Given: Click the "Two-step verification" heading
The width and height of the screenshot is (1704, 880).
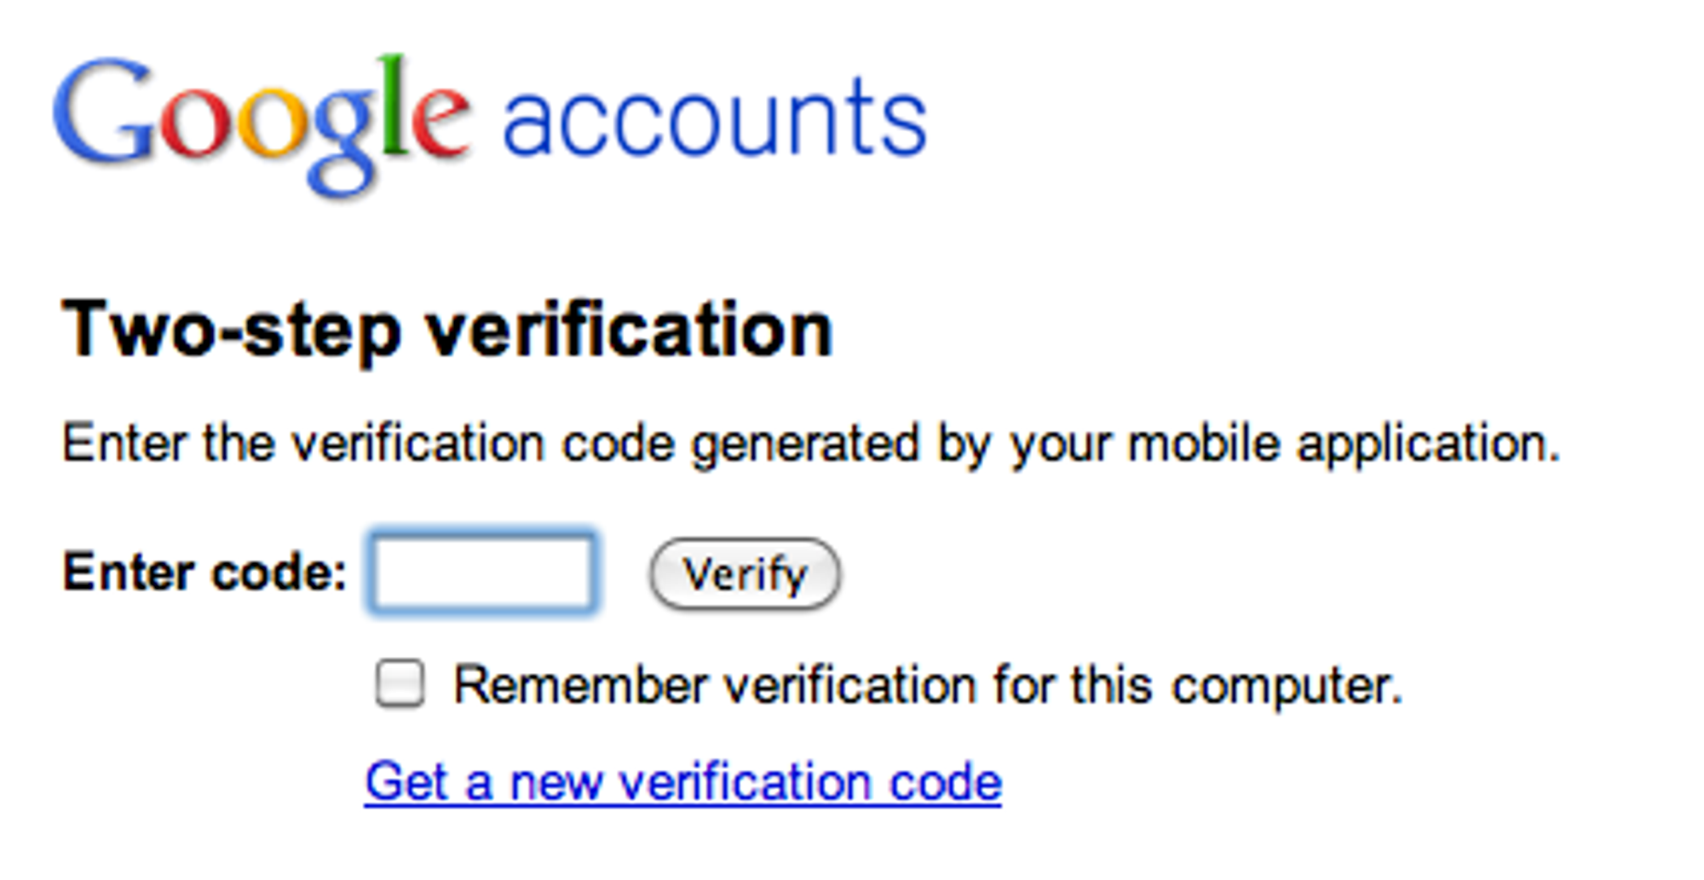Looking at the screenshot, I should point(447,331).
